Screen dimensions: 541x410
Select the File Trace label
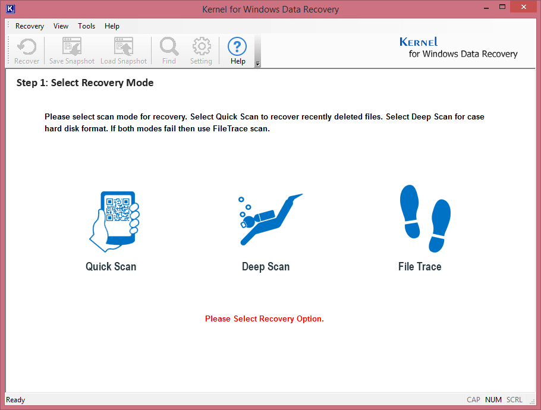coord(420,267)
